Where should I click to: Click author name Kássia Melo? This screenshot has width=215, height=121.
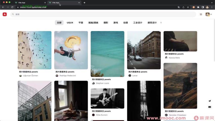[x=174, y=58]
